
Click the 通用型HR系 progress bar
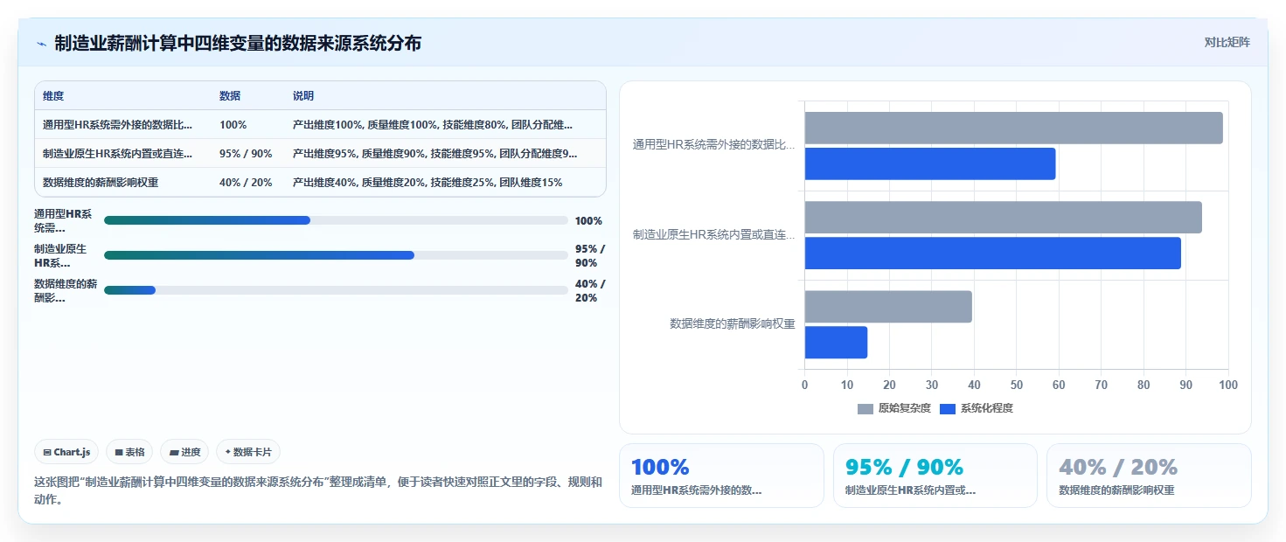(x=336, y=220)
